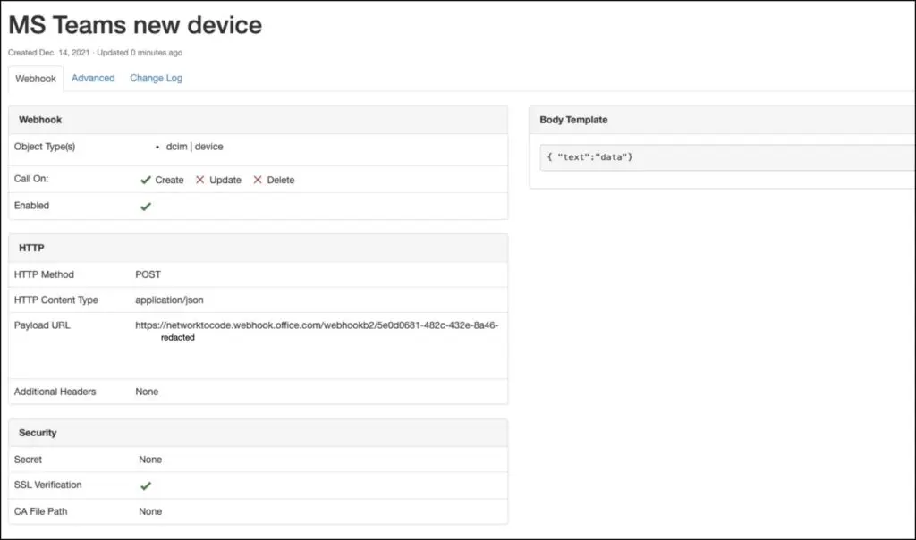Click the 'SSL Verification' field label
The width and height of the screenshot is (916, 540).
tap(48, 485)
